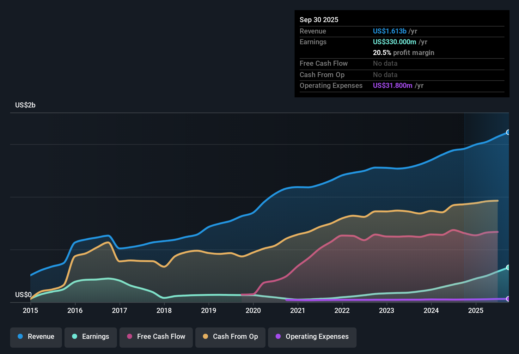Open the Sep 30 2025 tooltip panel

click(401, 54)
